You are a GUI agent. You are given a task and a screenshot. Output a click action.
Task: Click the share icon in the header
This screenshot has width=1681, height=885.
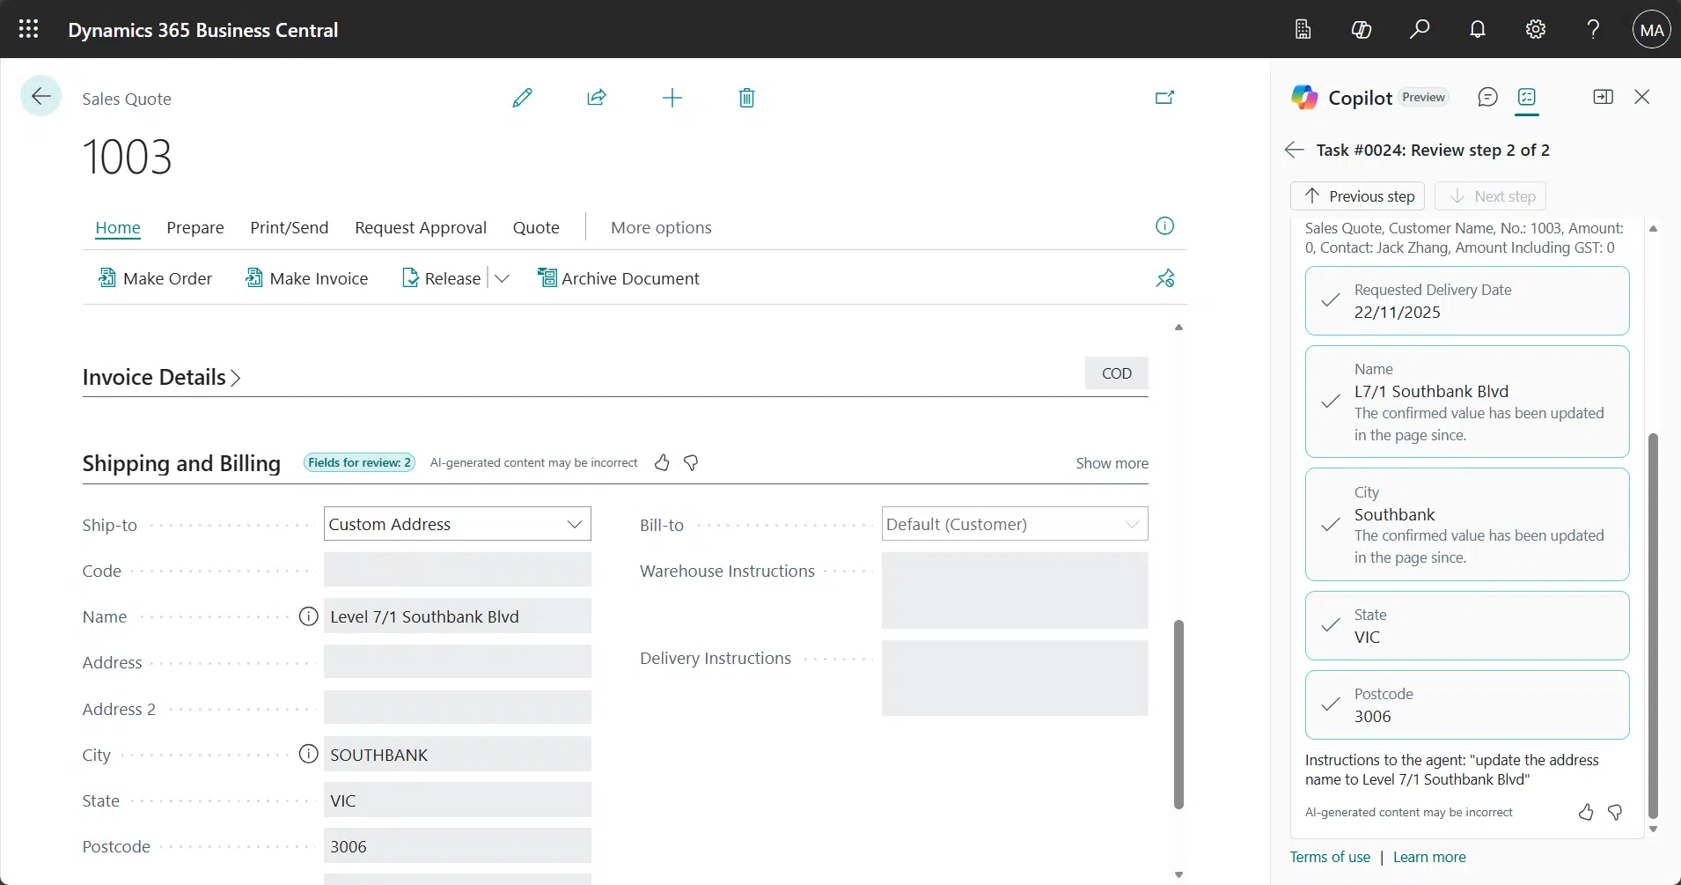[597, 98]
